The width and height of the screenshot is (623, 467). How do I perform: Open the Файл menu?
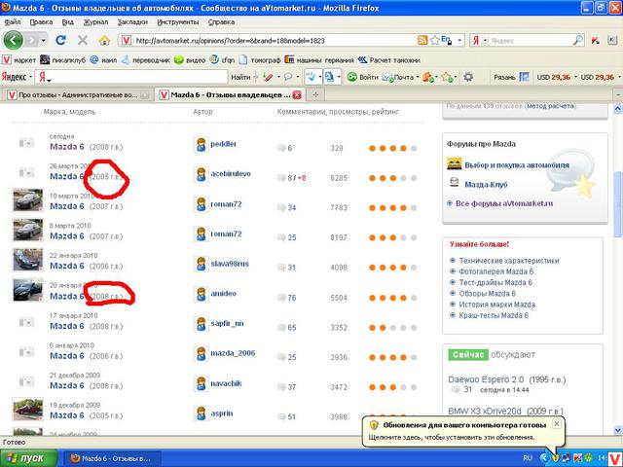[13, 22]
